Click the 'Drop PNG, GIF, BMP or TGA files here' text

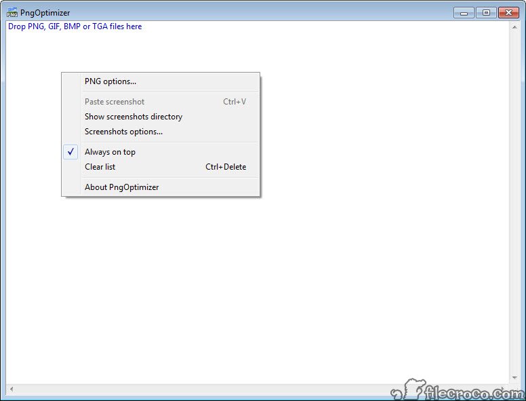(x=75, y=26)
